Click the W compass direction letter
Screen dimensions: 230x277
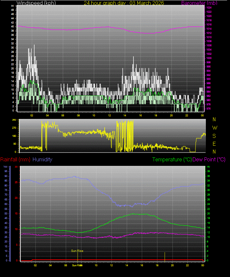[x=215, y=127]
